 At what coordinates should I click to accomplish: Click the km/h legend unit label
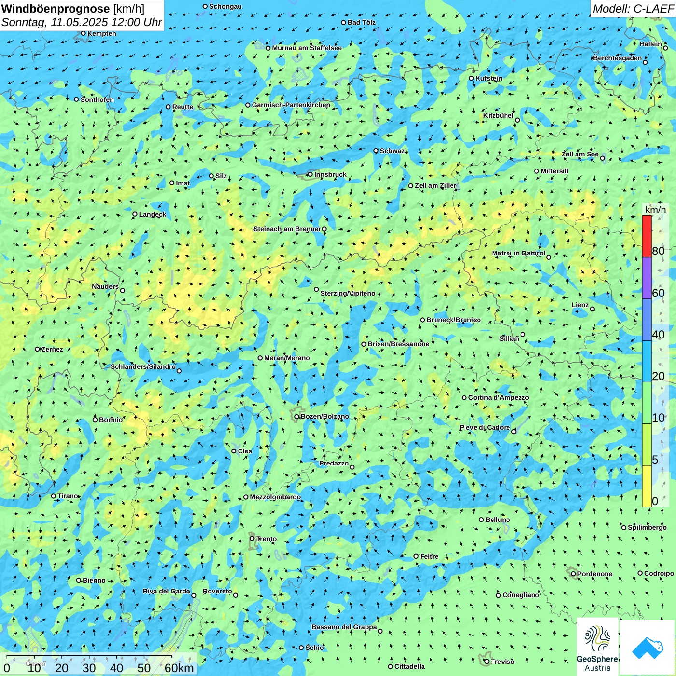(x=655, y=210)
